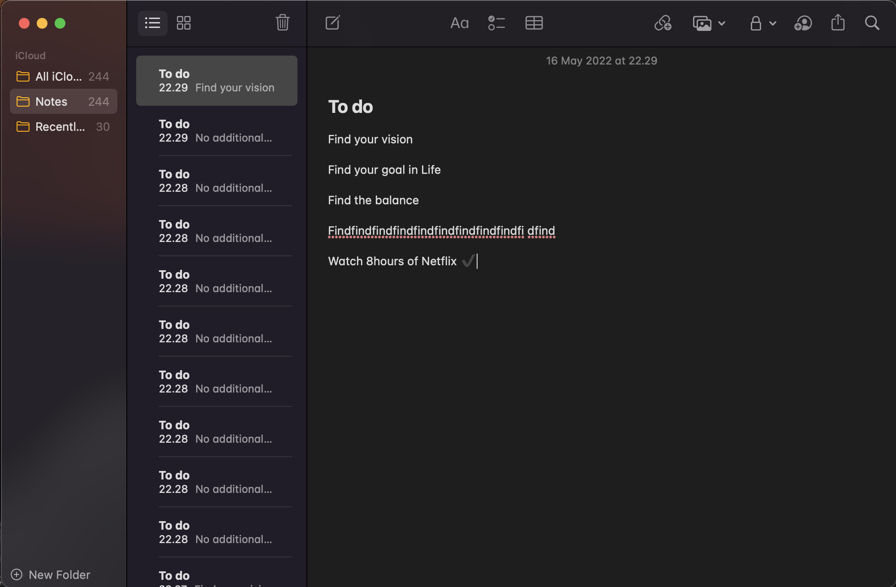Insert a checklist
The image size is (896, 587).
click(496, 23)
